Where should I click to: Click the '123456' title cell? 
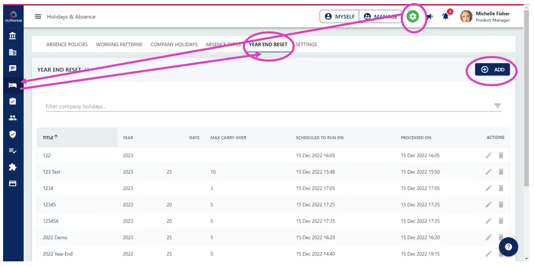(50, 221)
